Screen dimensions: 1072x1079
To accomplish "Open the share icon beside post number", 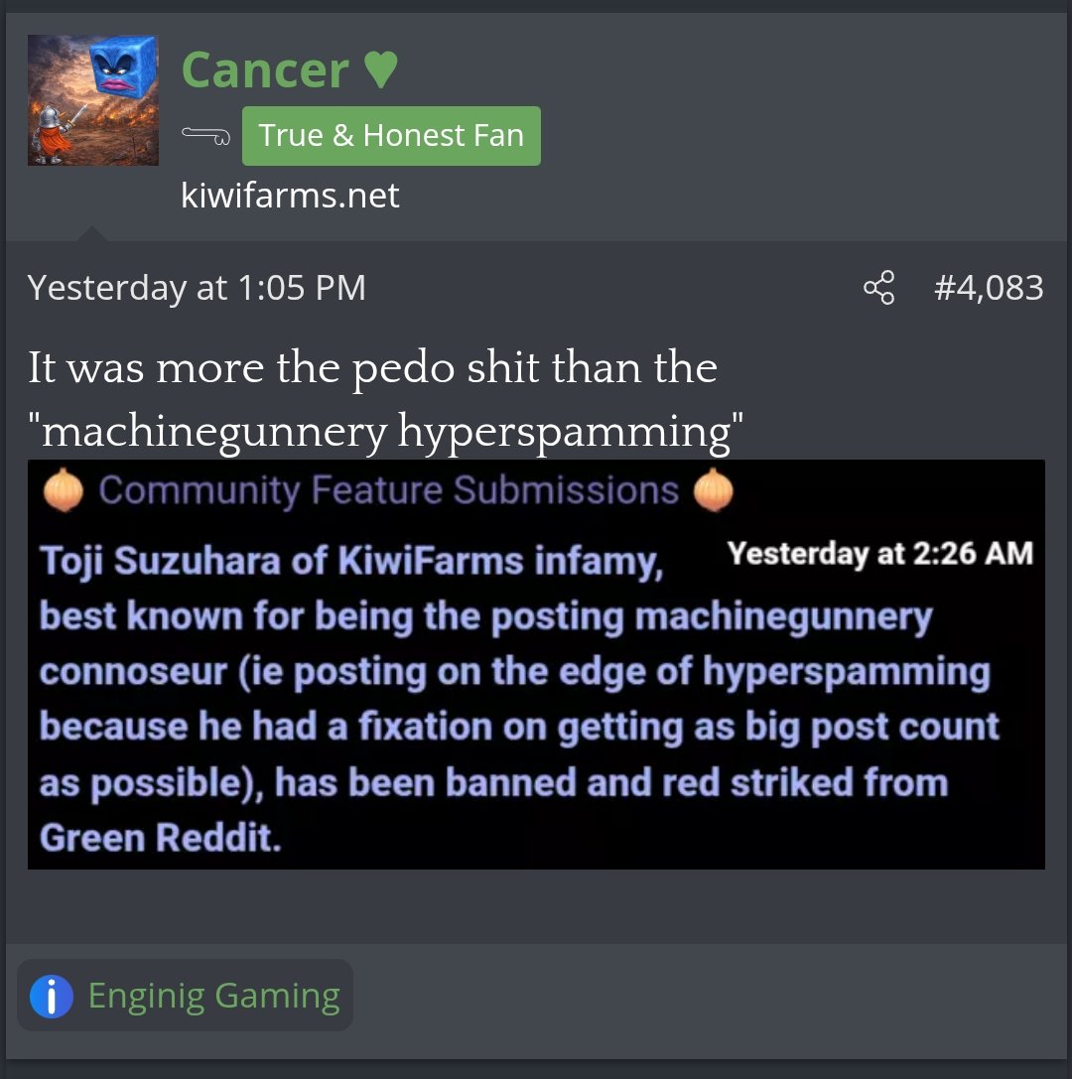I will [878, 288].
